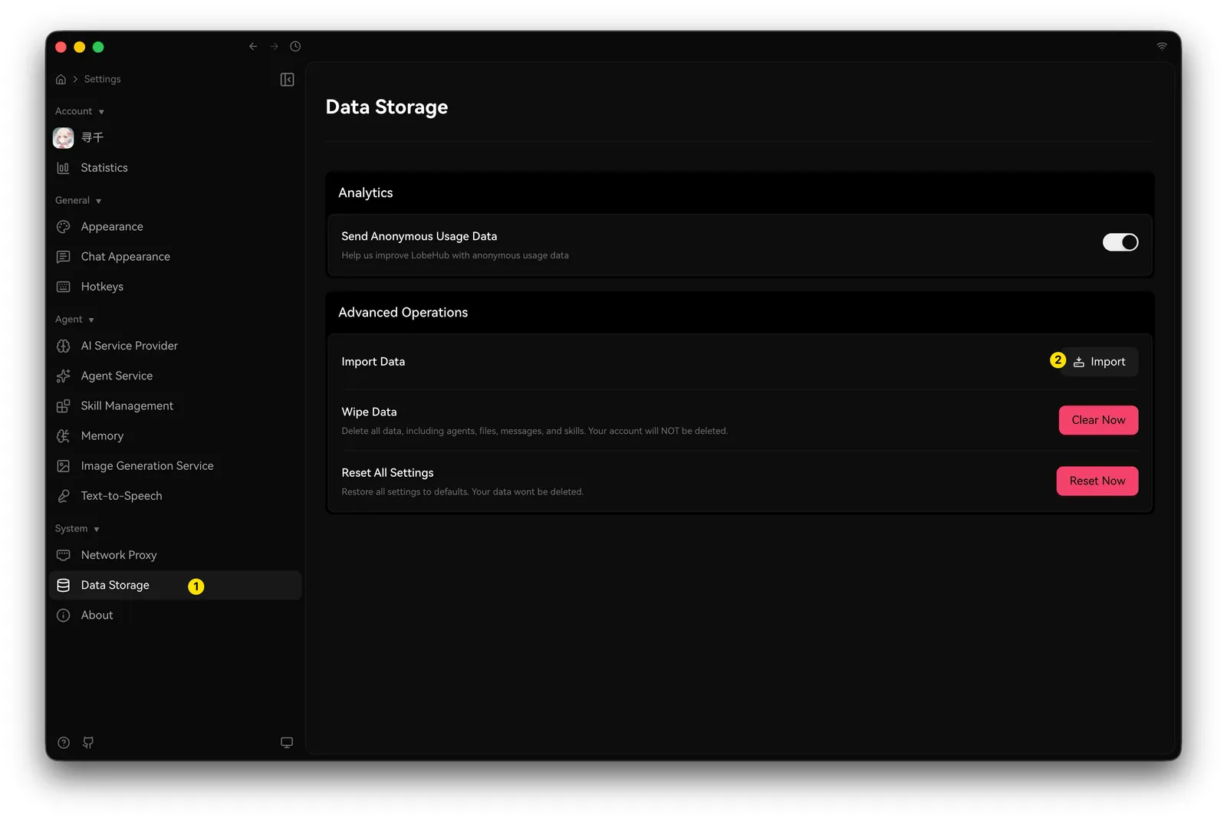Collapse the Account section
1227x821 pixels.
tap(101, 111)
